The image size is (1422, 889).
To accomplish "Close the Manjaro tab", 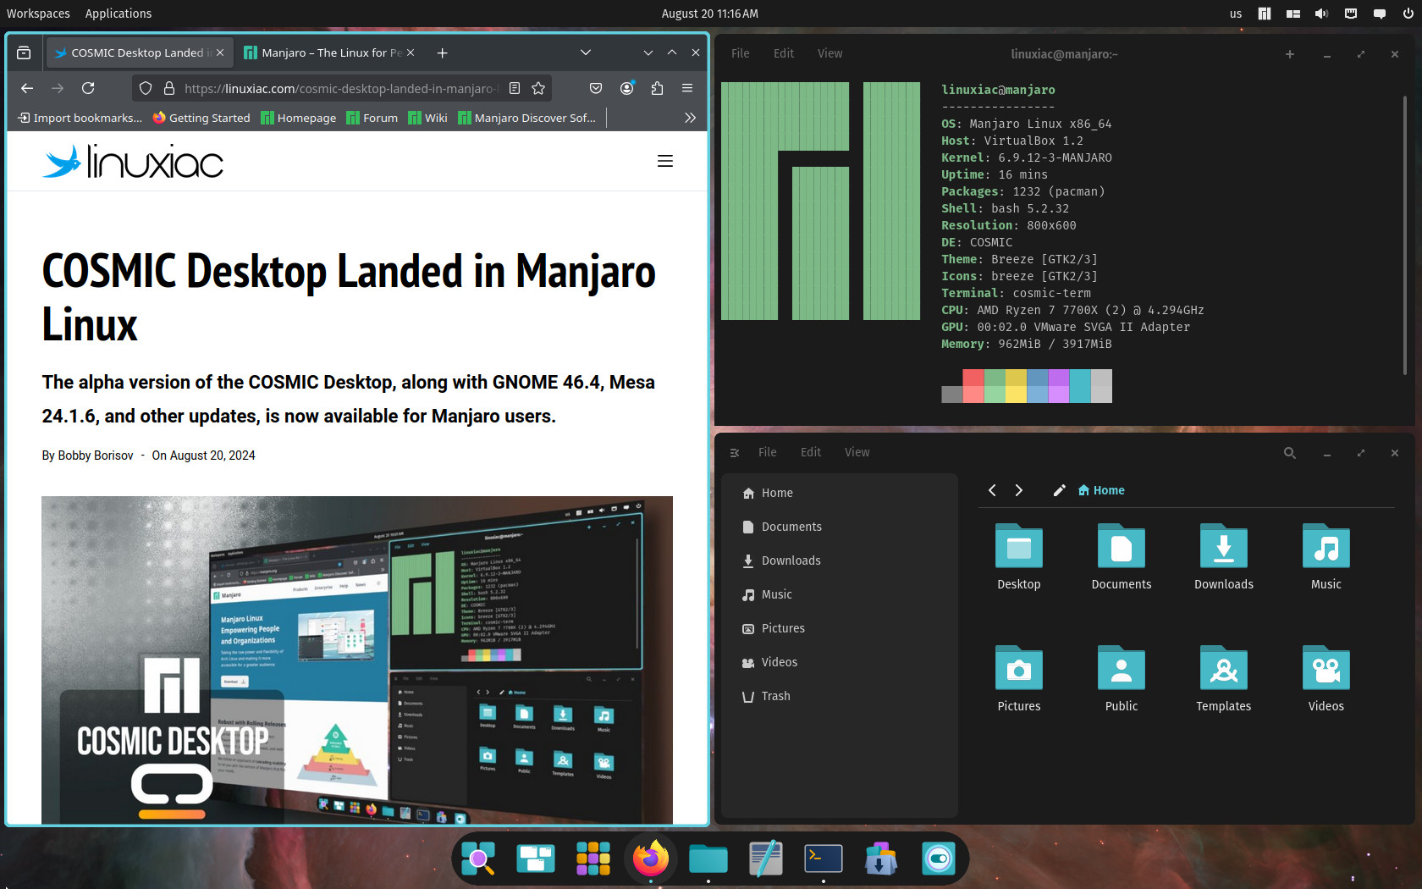I will click(411, 52).
